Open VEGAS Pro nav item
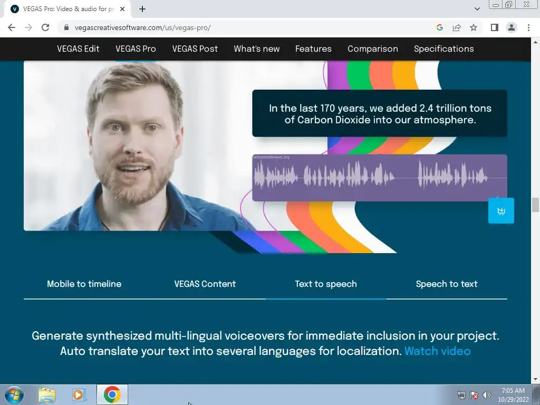The width and height of the screenshot is (540, 405). tap(136, 49)
